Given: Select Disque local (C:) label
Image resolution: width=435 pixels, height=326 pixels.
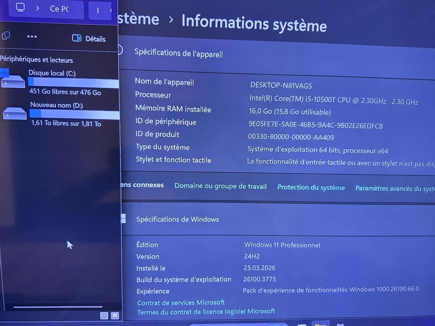Looking at the screenshot, I should (52, 73).
